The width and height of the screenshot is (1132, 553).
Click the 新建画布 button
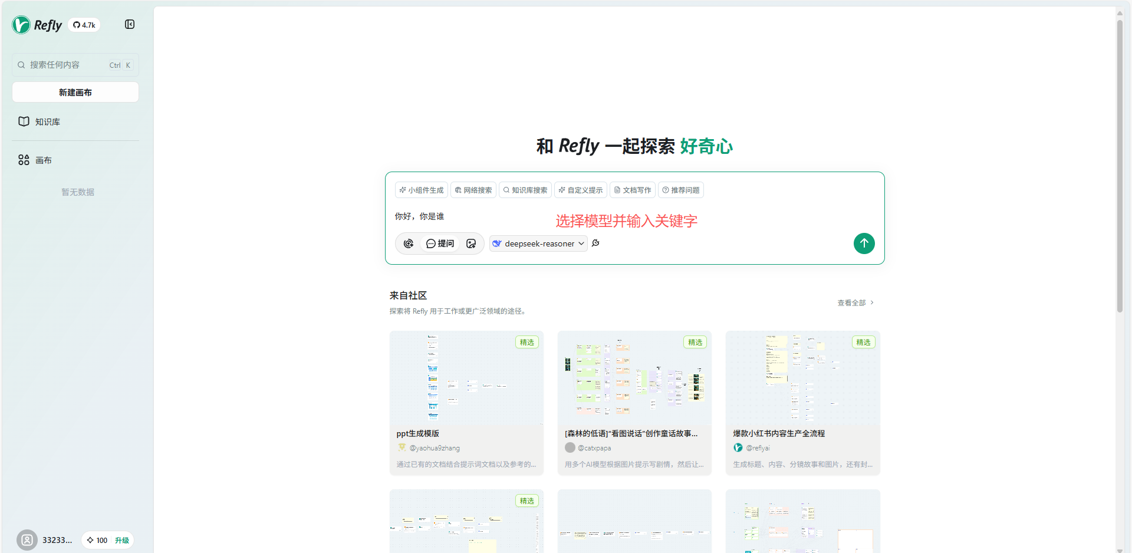click(75, 92)
